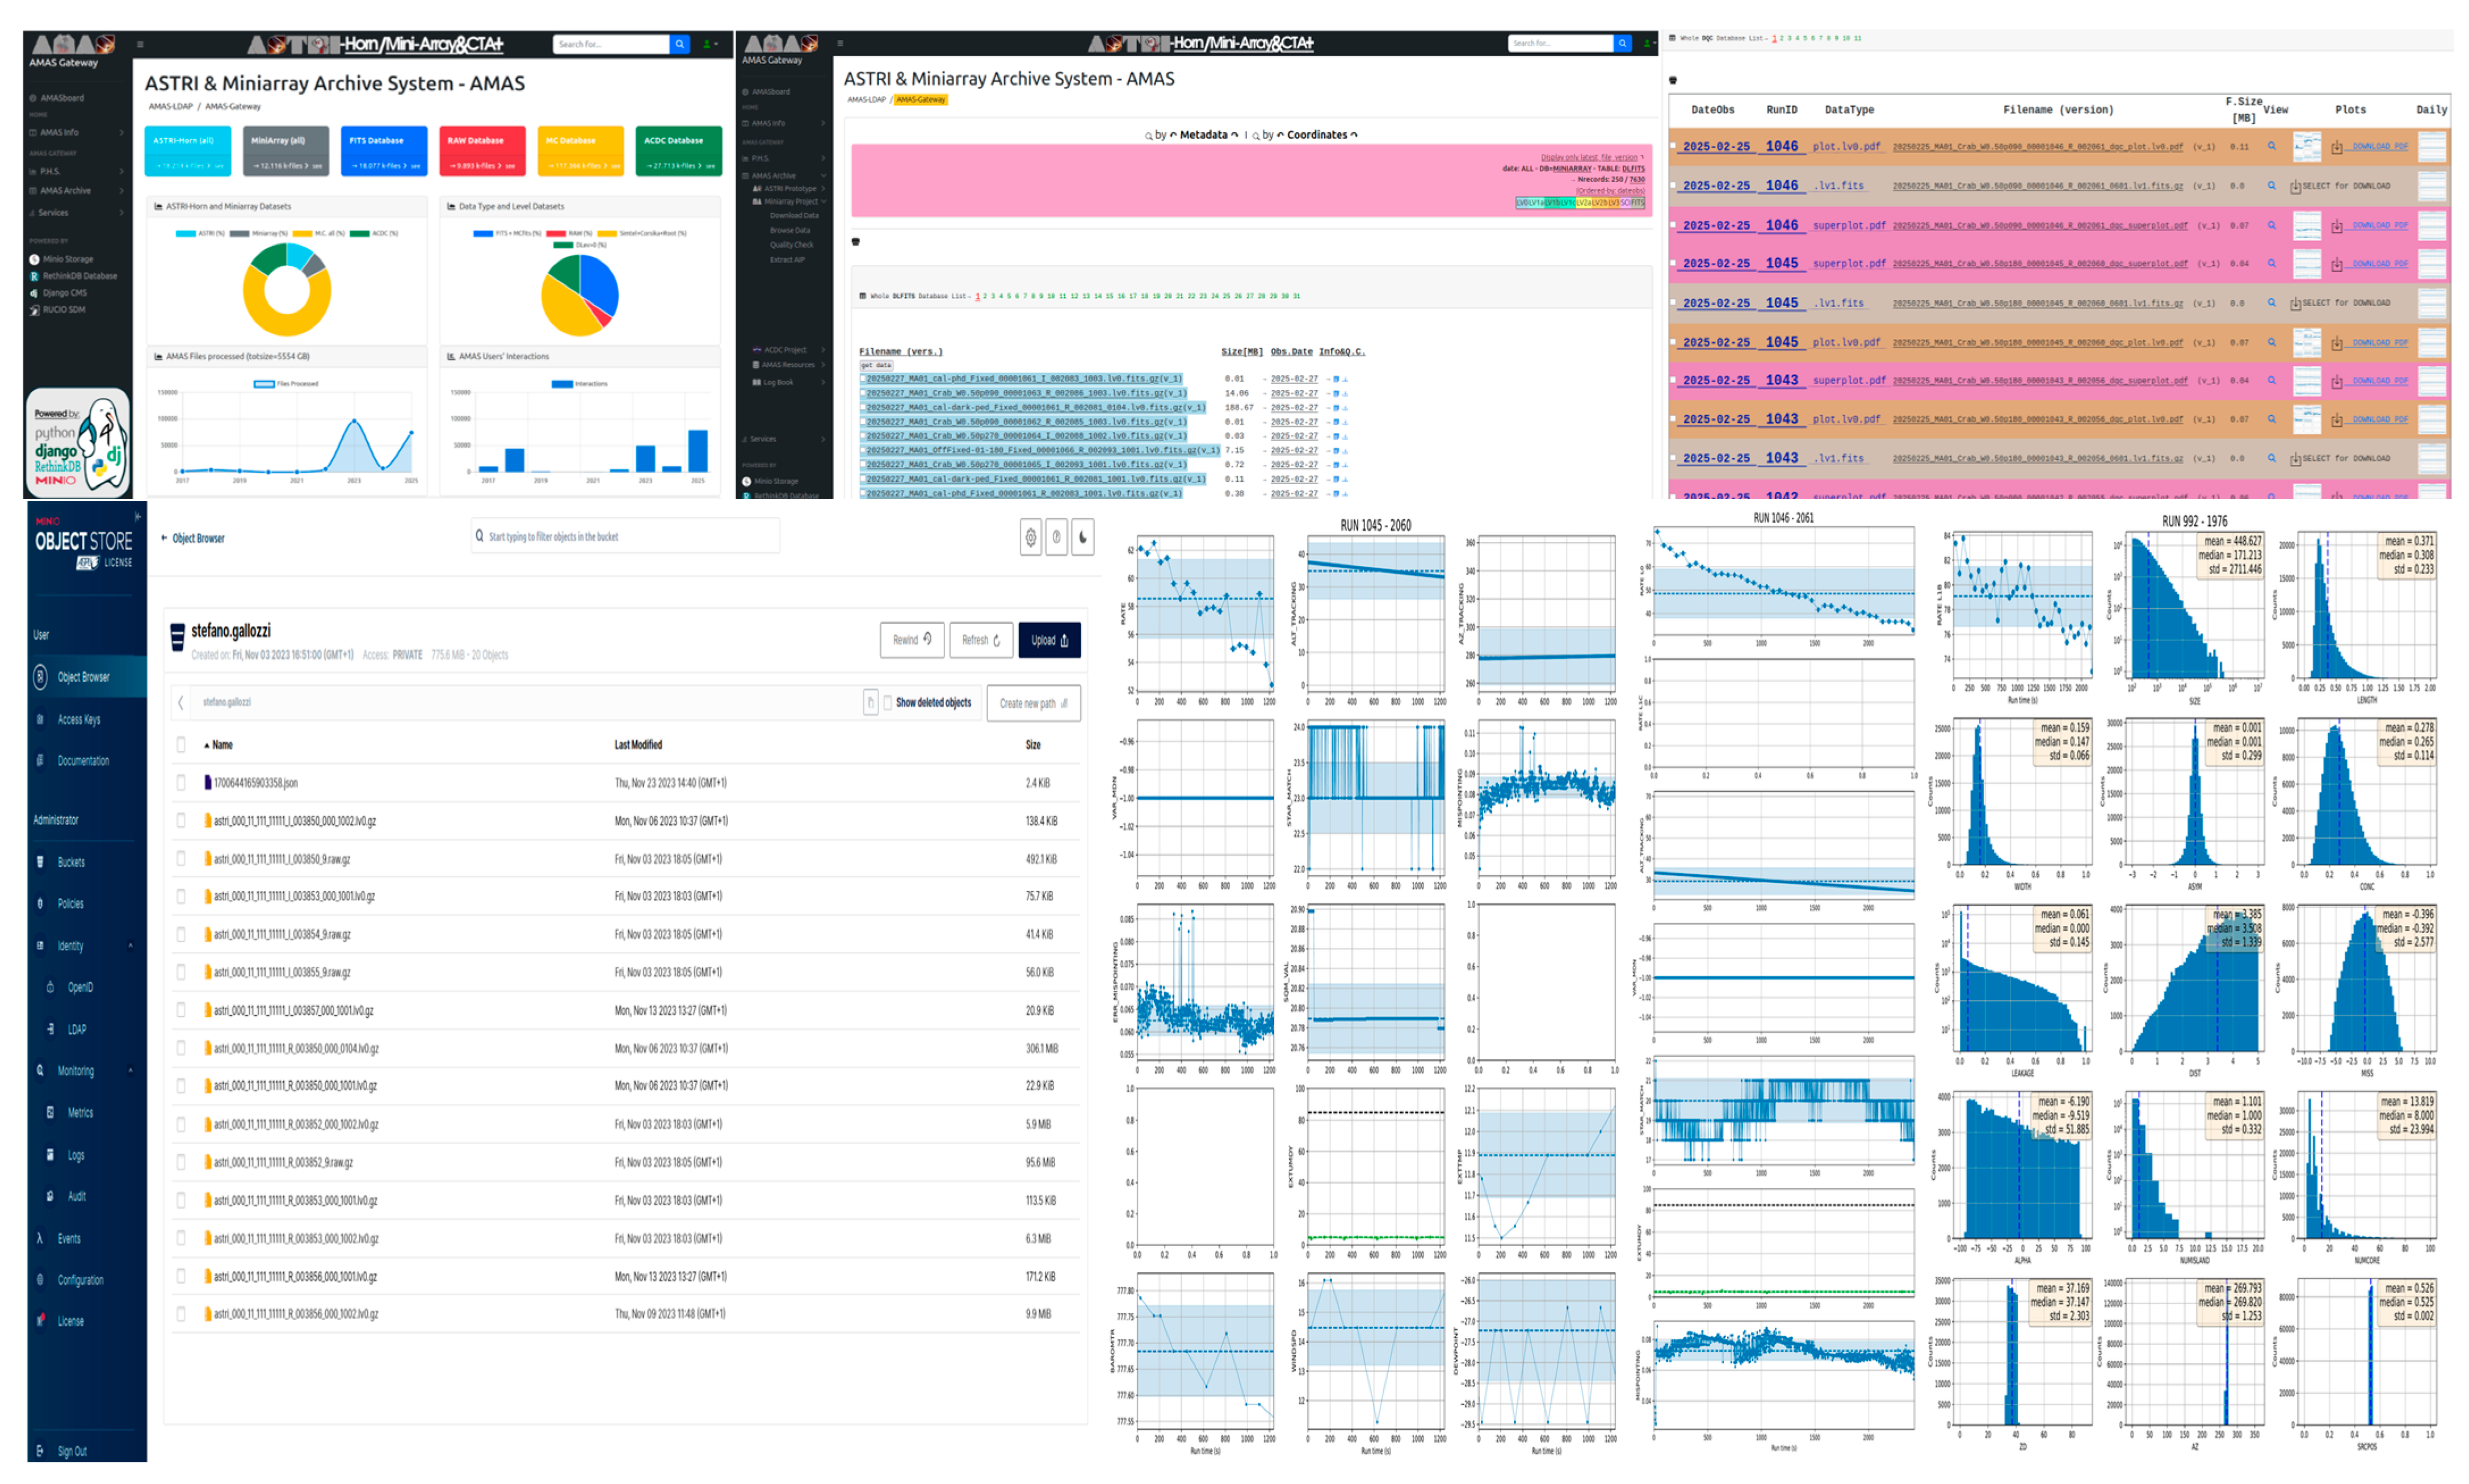Tick the checkbox beside 1700644165903358.json
Screen dimensions: 2469x1484
[x=181, y=782]
